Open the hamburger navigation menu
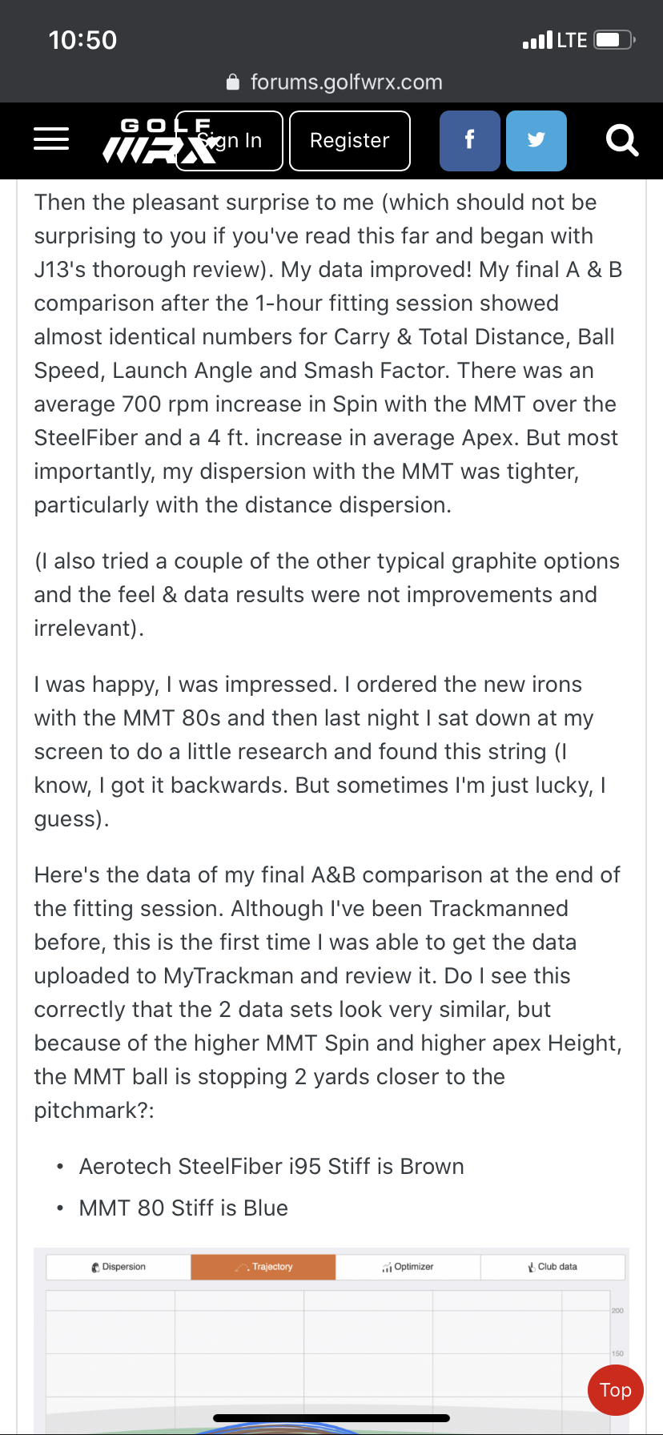 [51, 139]
